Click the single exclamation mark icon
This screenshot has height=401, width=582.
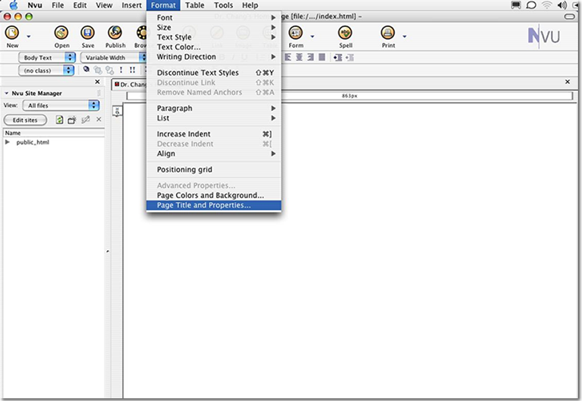[x=121, y=70]
